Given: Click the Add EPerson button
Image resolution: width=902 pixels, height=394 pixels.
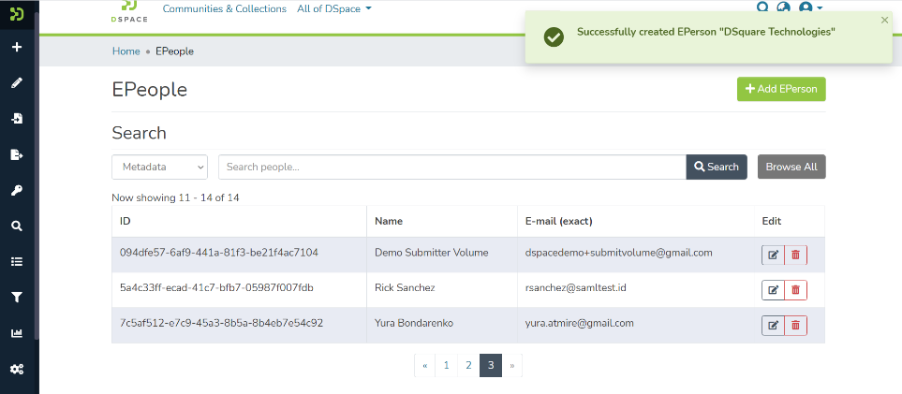Looking at the screenshot, I should click(x=781, y=89).
